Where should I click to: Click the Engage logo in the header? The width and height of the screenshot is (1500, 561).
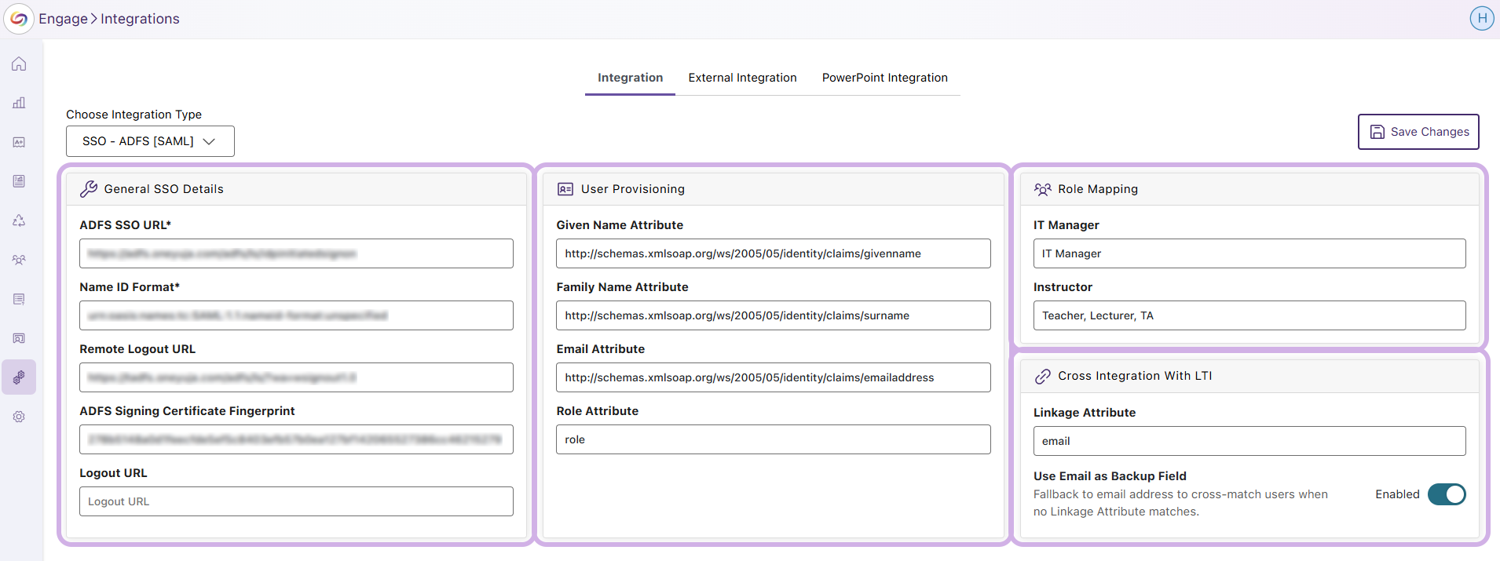tap(19, 19)
